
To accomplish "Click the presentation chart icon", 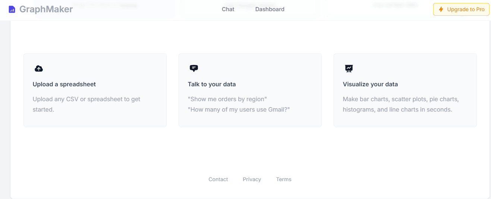I will (x=349, y=68).
